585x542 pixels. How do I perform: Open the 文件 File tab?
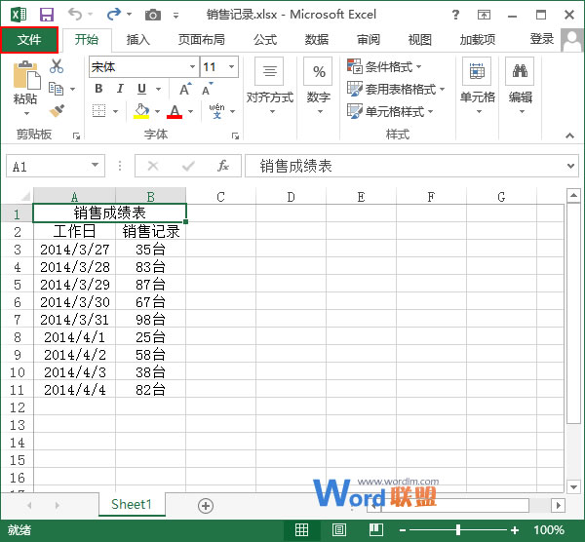(x=29, y=40)
